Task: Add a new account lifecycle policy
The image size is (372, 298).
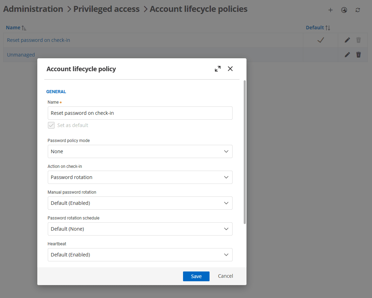Action: coord(330,10)
